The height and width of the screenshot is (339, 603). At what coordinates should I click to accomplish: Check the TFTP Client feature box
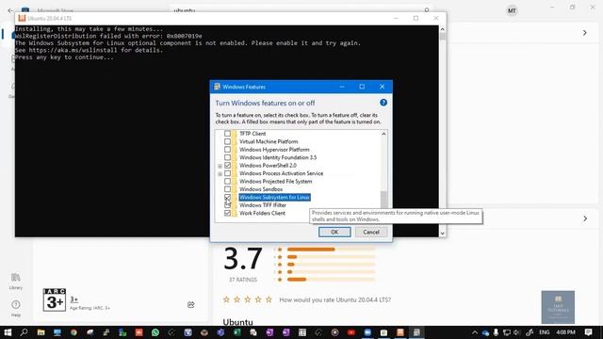[x=227, y=134]
